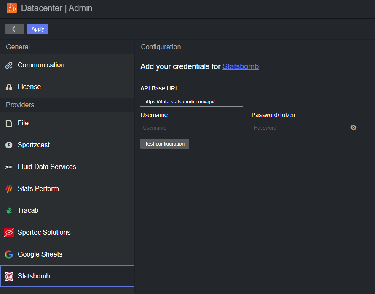The height and width of the screenshot is (294, 375).
Task: Click the Sportzcast lightning icon
Action: click(9, 145)
